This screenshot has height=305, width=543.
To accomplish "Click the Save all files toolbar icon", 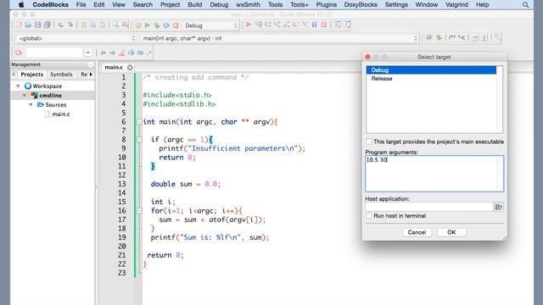I will pos(47,25).
